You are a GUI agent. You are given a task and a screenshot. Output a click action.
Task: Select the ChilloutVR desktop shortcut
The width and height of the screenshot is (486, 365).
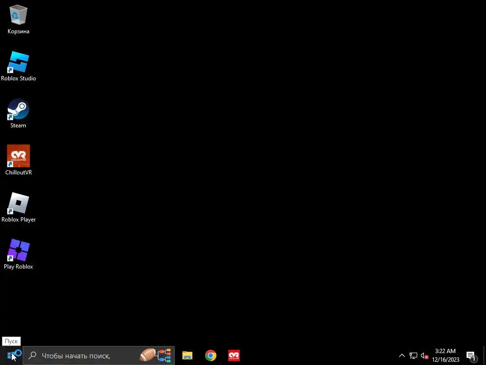(19, 161)
